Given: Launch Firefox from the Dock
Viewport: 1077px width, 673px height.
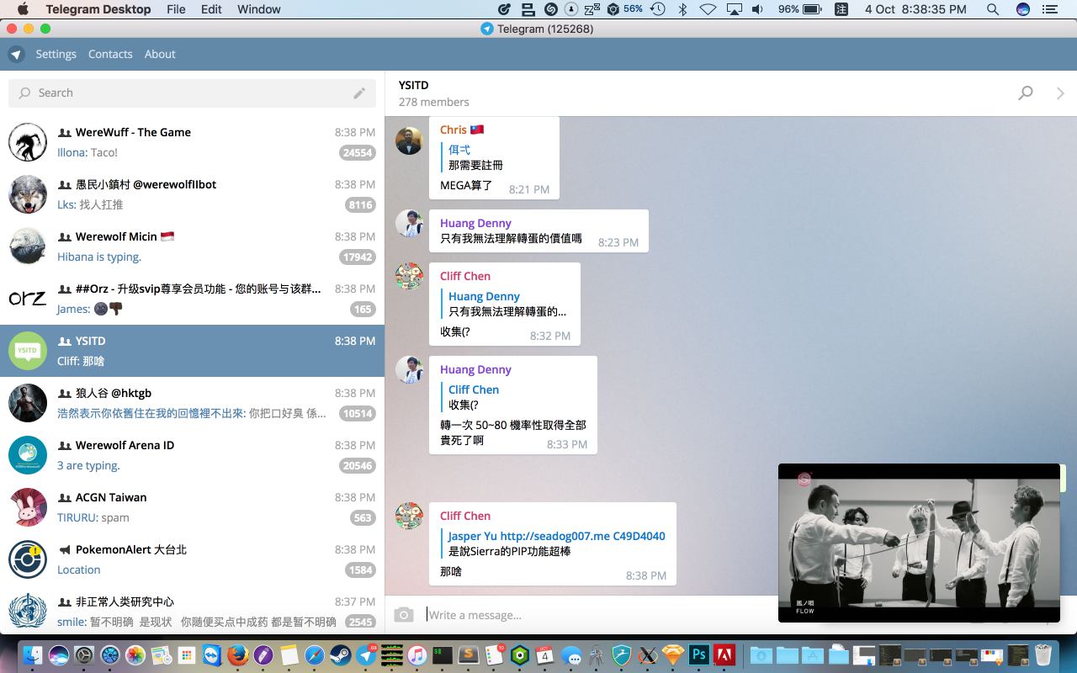Looking at the screenshot, I should coord(237,654).
